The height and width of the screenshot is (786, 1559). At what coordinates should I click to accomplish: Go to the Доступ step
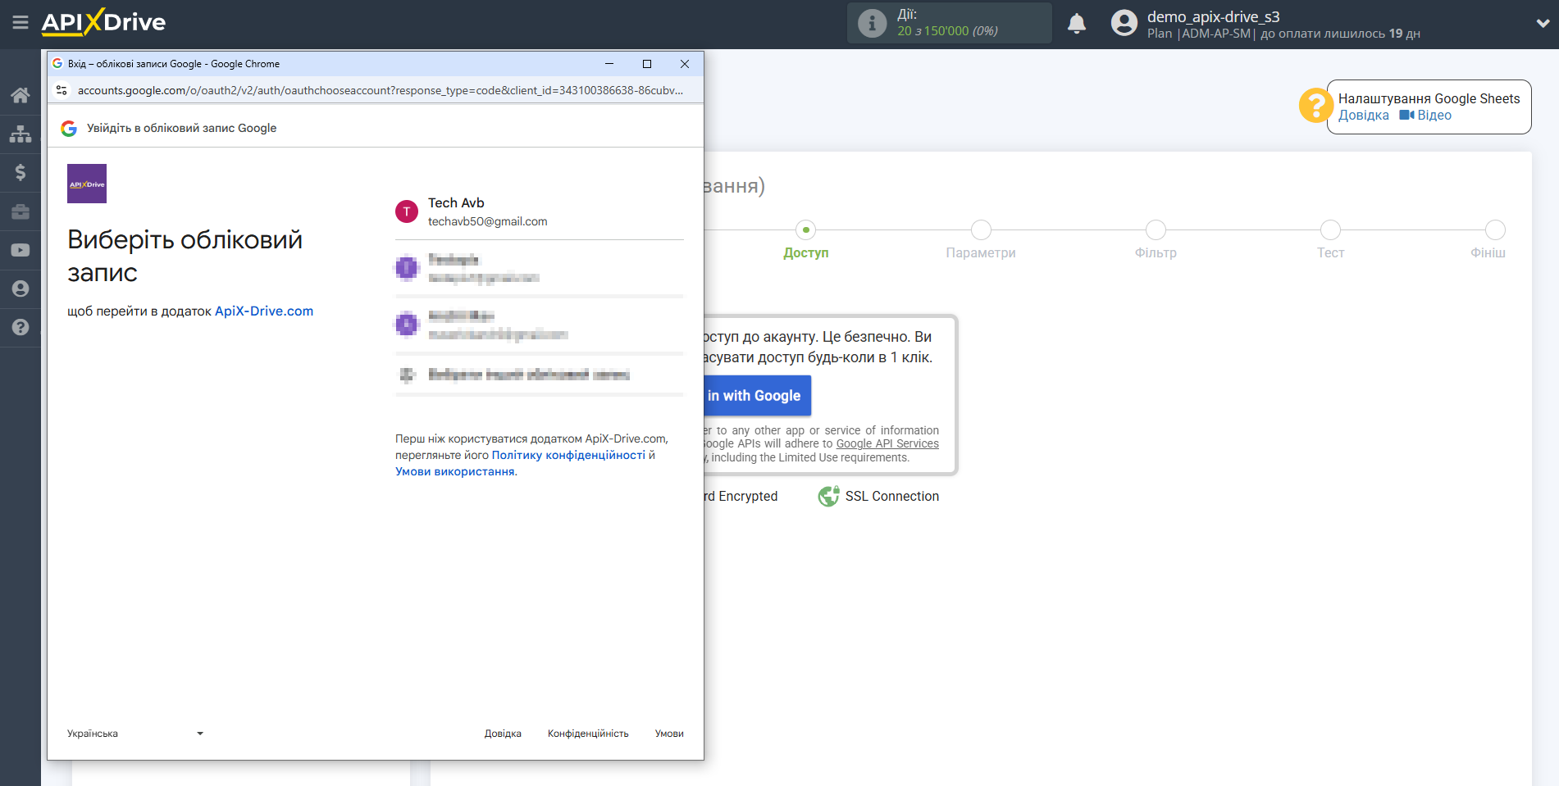(x=806, y=240)
